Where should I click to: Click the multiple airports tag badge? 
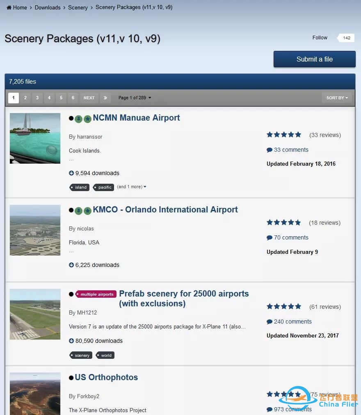click(96, 294)
